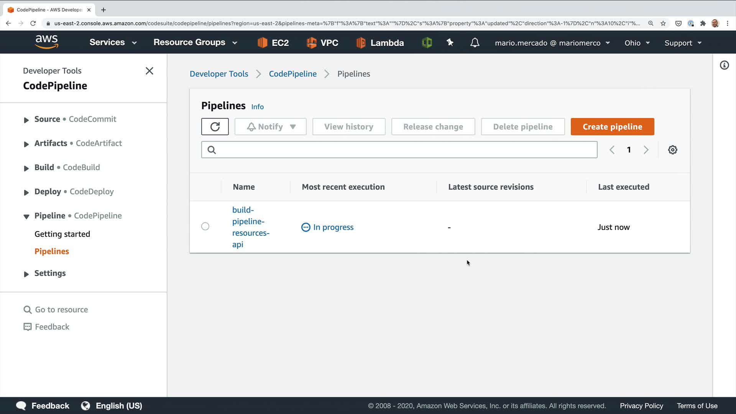Close the Developer Tools sidebar
Image resolution: width=736 pixels, height=414 pixels.
[x=149, y=71]
